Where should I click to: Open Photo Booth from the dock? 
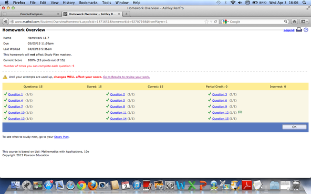(x=148, y=185)
